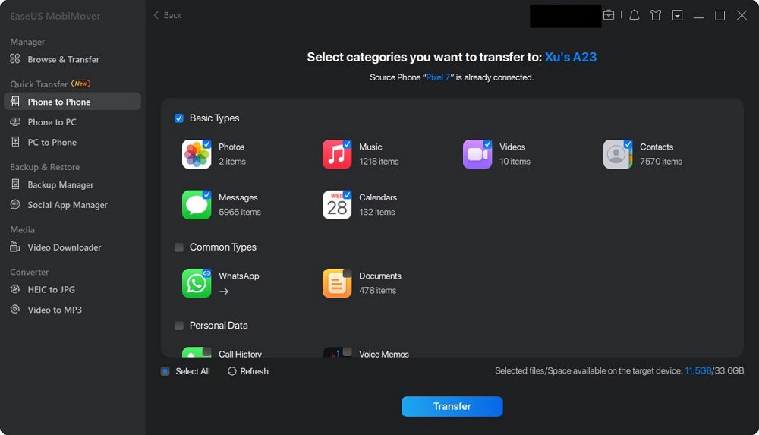Toggle the Select All checkbox
The image size is (759, 435).
(x=165, y=371)
